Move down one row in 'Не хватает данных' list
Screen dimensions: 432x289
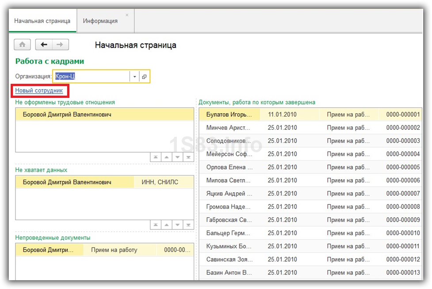point(177,225)
